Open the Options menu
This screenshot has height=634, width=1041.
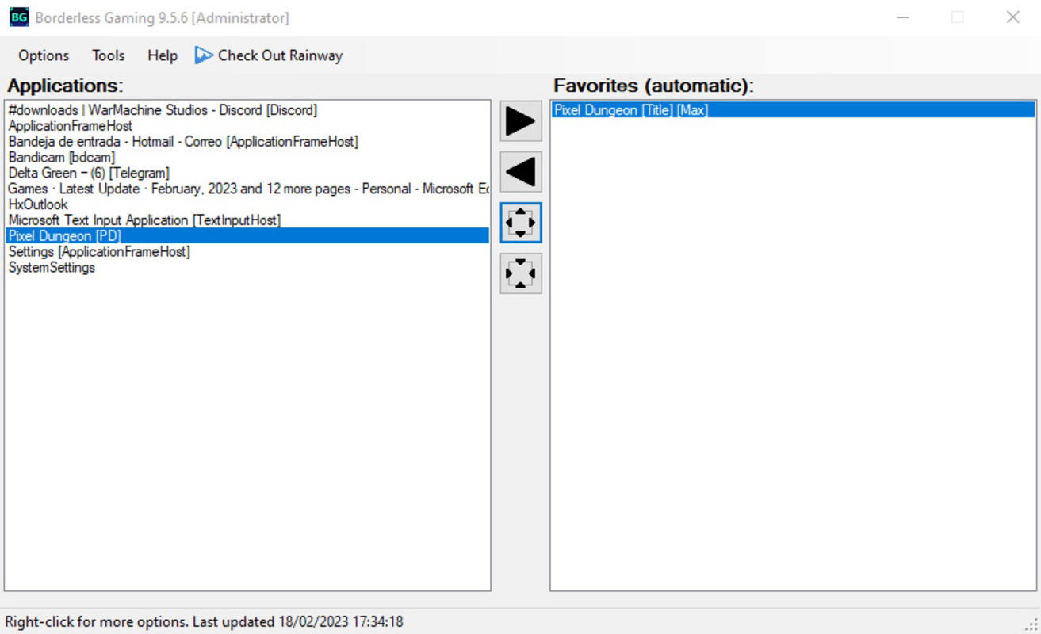[x=42, y=55]
